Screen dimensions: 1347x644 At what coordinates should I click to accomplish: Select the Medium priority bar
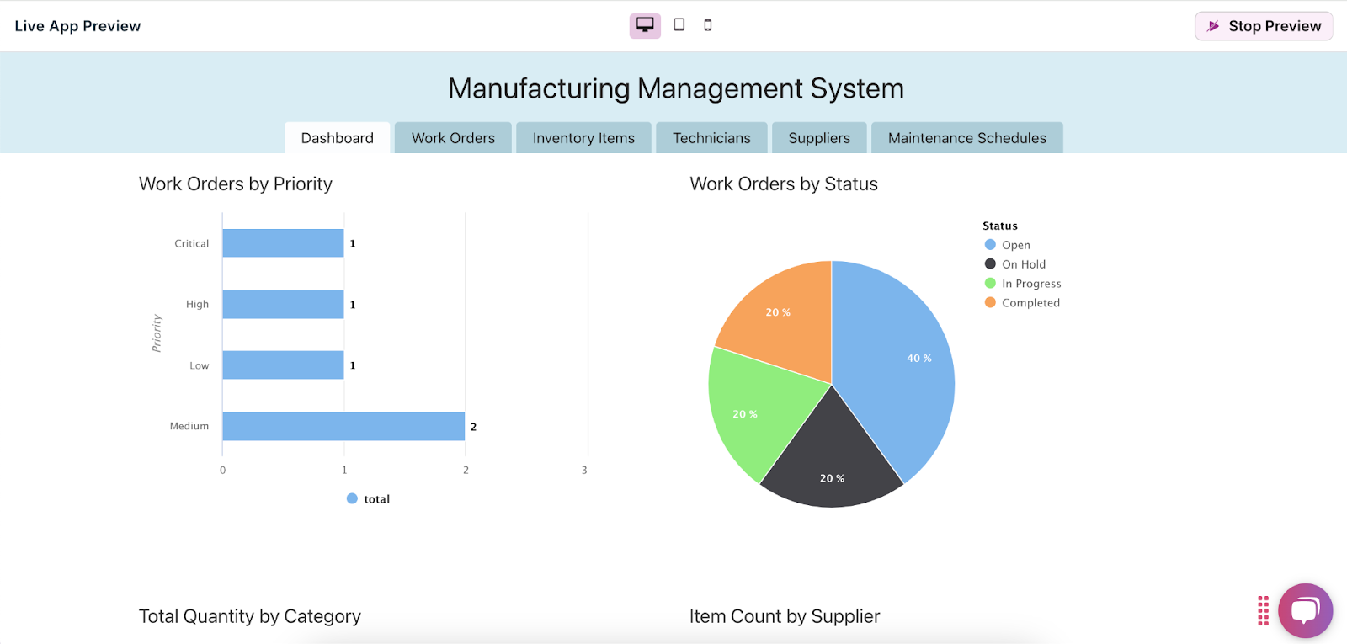(343, 426)
